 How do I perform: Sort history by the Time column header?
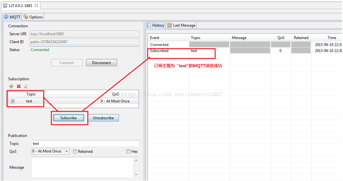tap(327, 38)
